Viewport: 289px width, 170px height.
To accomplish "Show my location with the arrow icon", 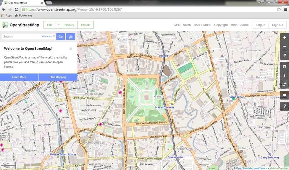I will (x=285, y=55).
